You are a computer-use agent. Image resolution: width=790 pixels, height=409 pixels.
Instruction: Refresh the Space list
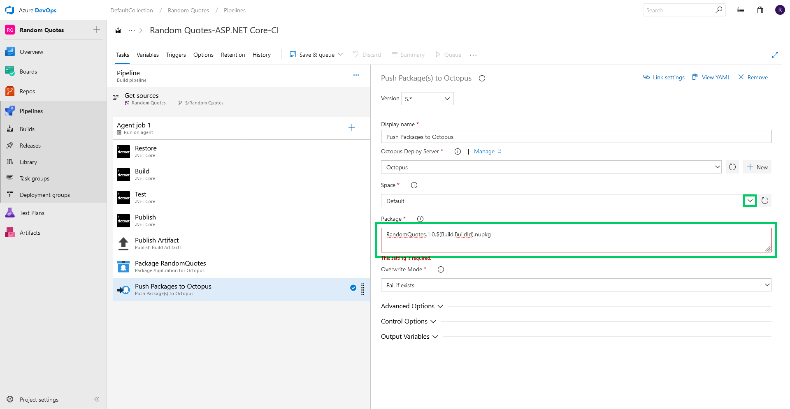(765, 201)
